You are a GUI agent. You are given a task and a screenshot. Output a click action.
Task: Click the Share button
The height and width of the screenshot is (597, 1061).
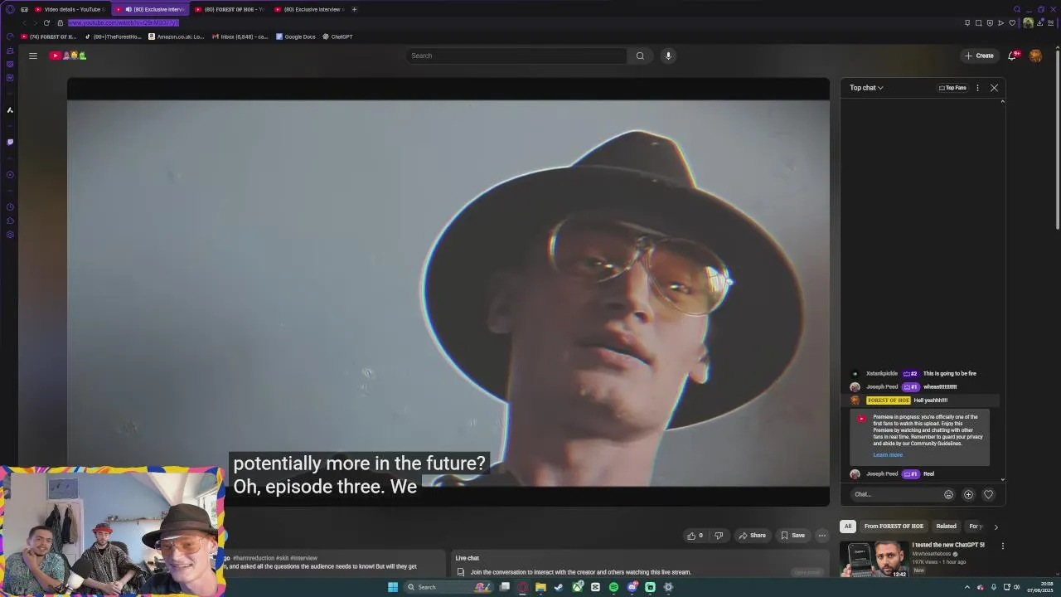coord(752,536)
